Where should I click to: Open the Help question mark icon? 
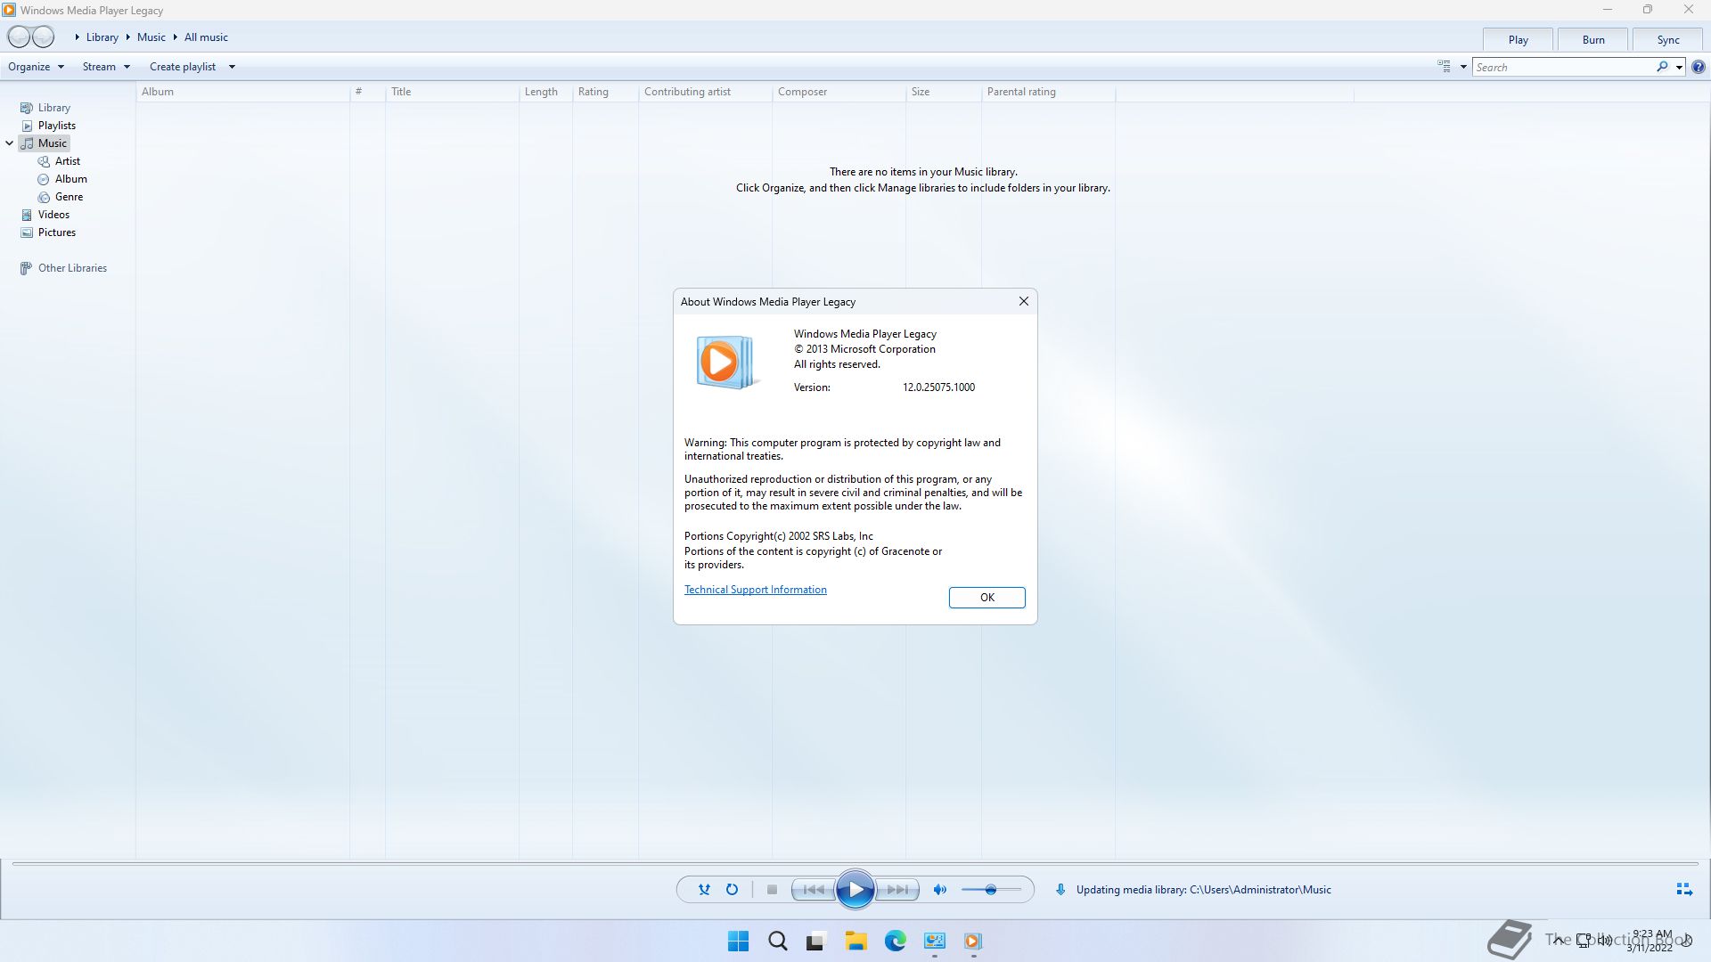tap(1699, 67)
